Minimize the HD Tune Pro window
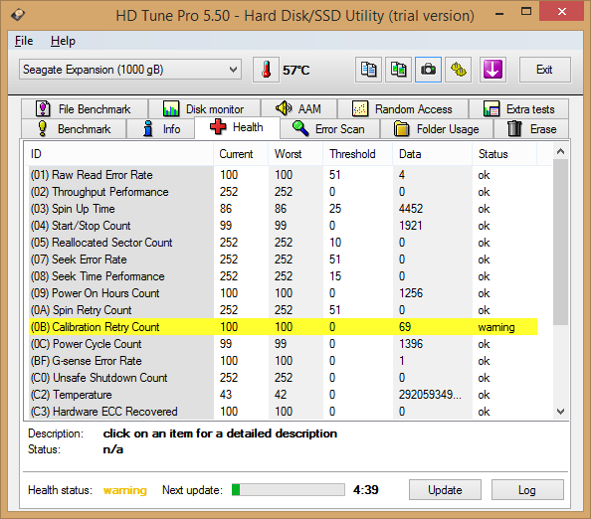This screenshot has width=591, height=519. coord(499,14)
